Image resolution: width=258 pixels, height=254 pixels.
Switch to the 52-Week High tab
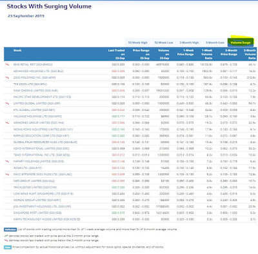tap(138, 43)
